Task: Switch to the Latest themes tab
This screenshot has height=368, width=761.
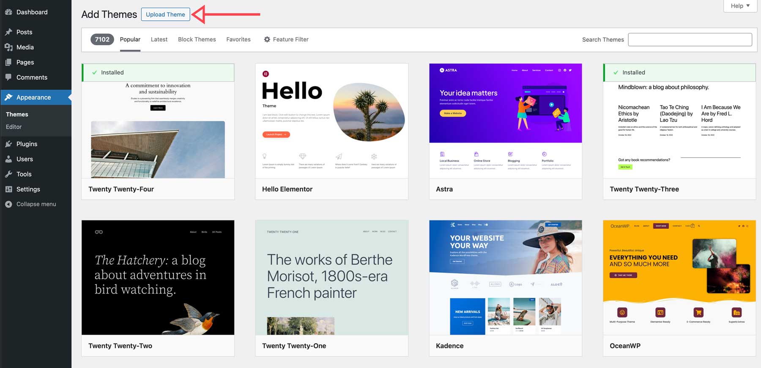Action: point(159,39)
